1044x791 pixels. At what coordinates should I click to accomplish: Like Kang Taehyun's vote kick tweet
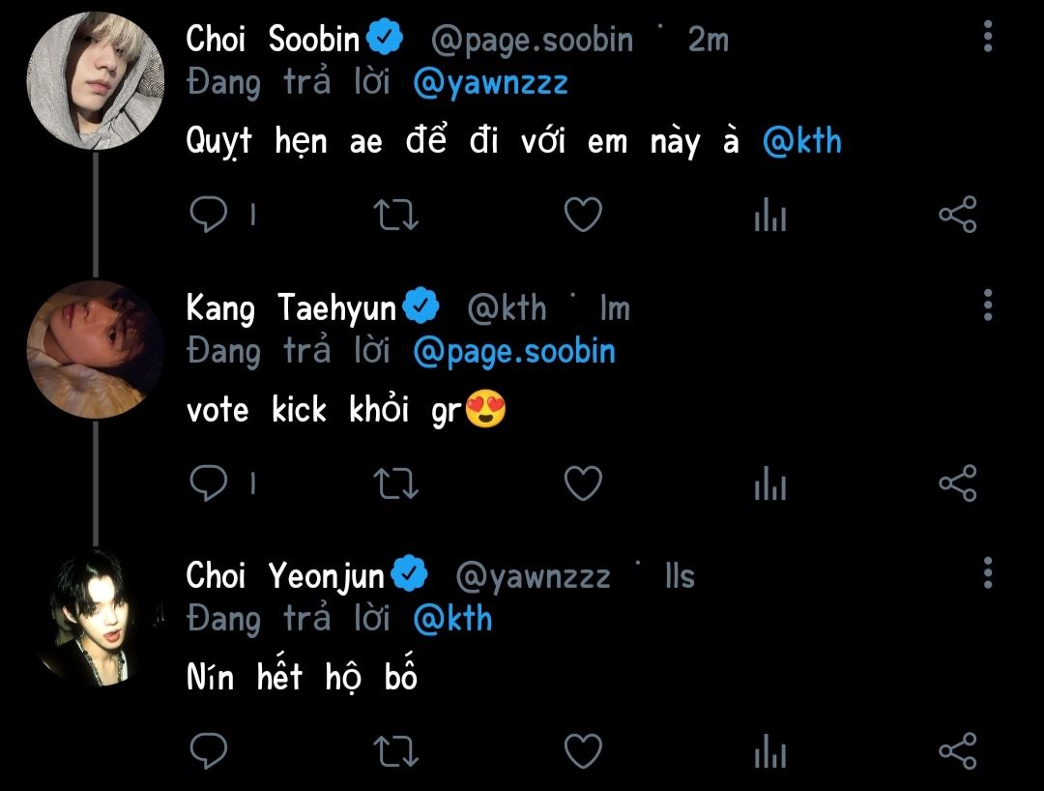tap(583, 483)
